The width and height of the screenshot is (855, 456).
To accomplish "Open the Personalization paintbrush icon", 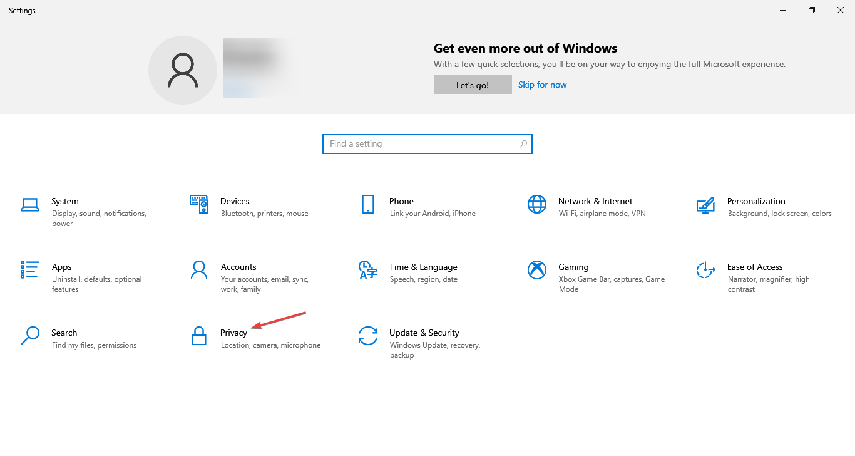I will [x=706, y=204].
